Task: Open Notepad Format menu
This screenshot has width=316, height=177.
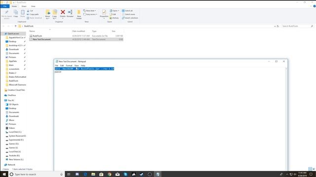Action: 69,65
